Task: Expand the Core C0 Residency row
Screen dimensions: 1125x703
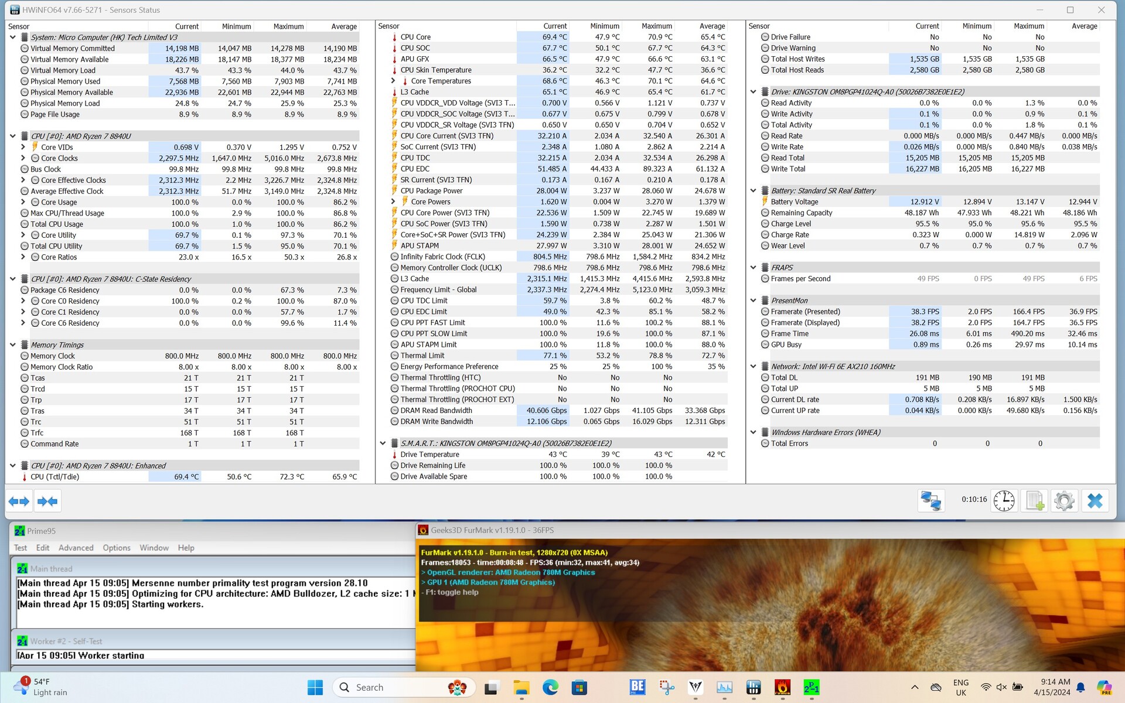Action: point(23,301)
